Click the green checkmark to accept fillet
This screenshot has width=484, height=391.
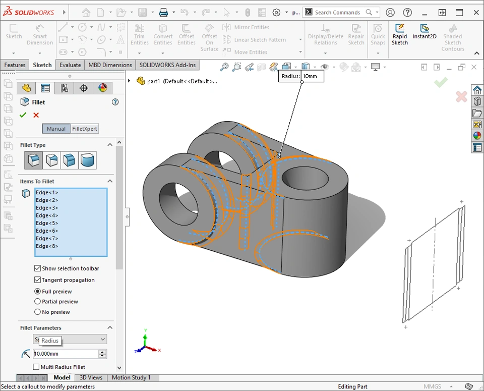click(x=23, y=115)
